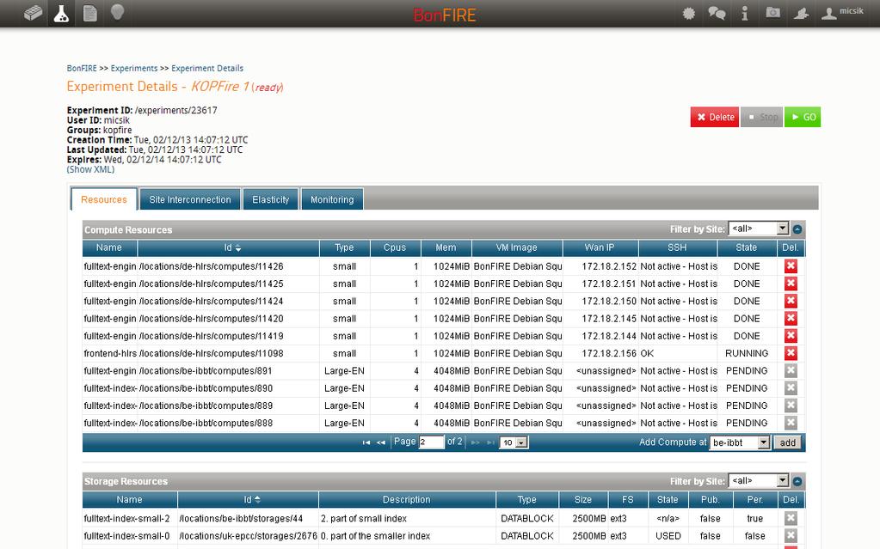Click the camera icon in the top bar
This screenshot has height=549, width=880.
point(772,13)
